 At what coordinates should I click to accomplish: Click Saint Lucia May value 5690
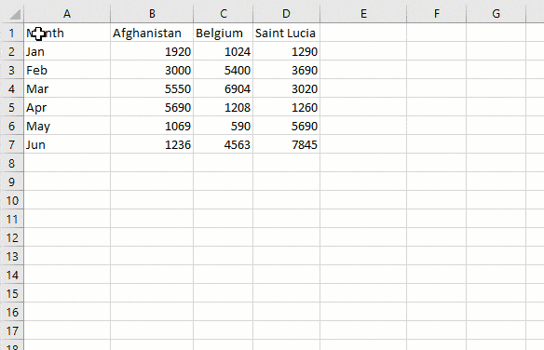point(286,127)
